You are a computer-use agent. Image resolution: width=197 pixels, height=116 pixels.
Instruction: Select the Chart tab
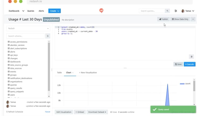coord(69,73)
